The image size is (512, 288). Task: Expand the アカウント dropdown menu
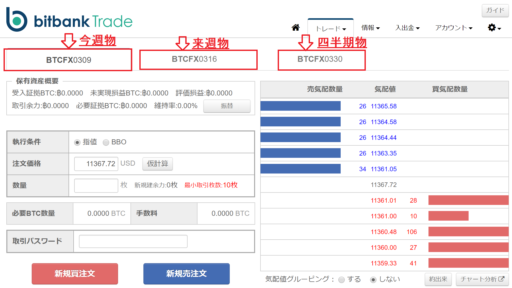click(454, 28)
